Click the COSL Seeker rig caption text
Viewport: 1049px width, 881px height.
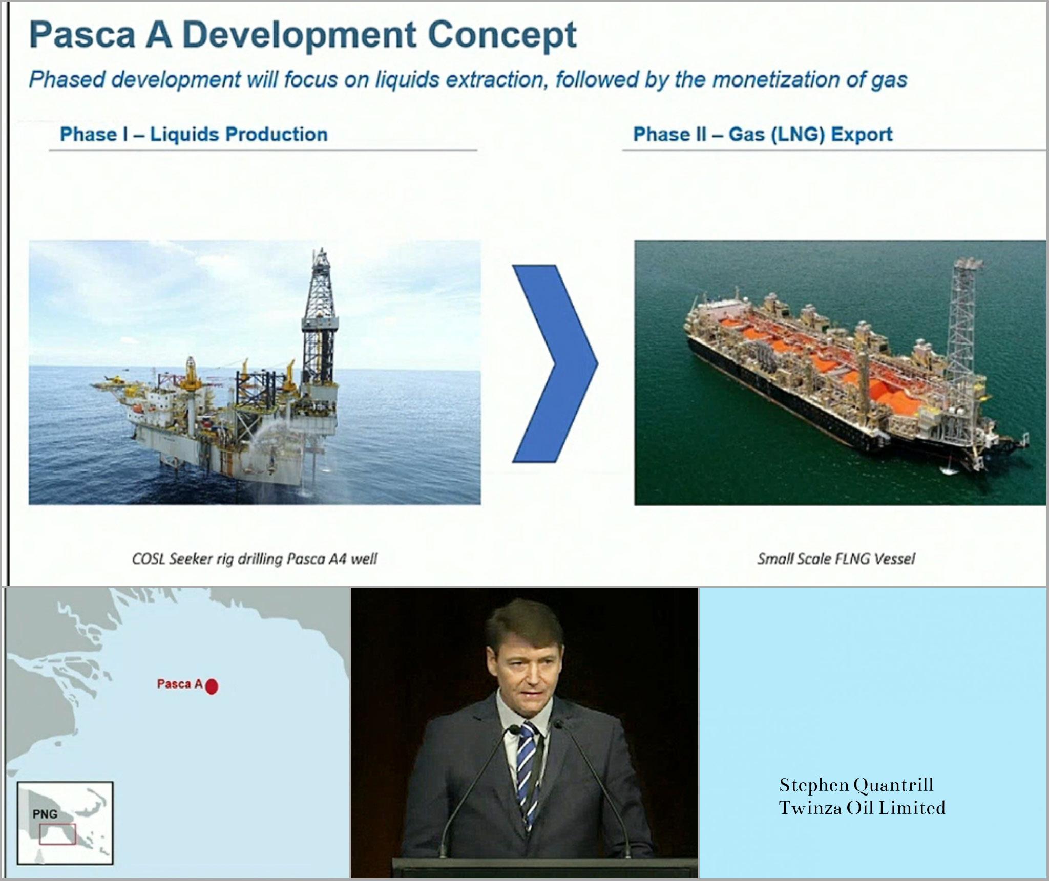[x=255, y=558]
